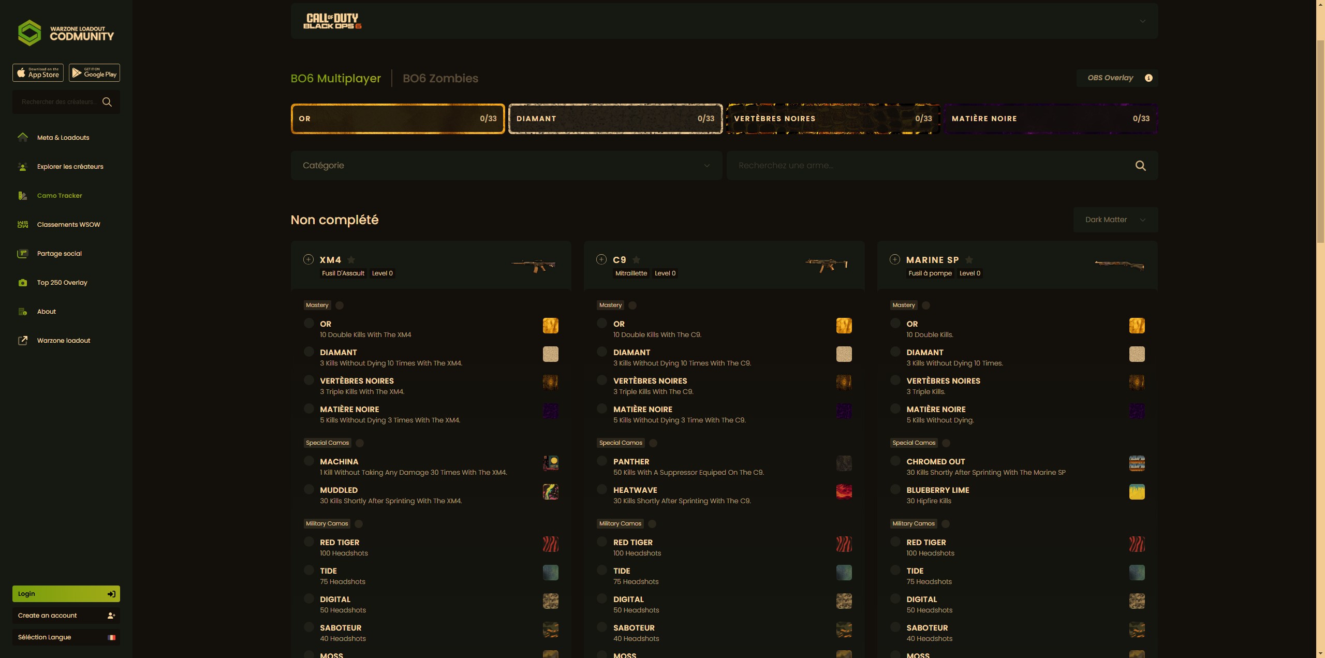Open the Catégorie dropdown

coord(506,166)
